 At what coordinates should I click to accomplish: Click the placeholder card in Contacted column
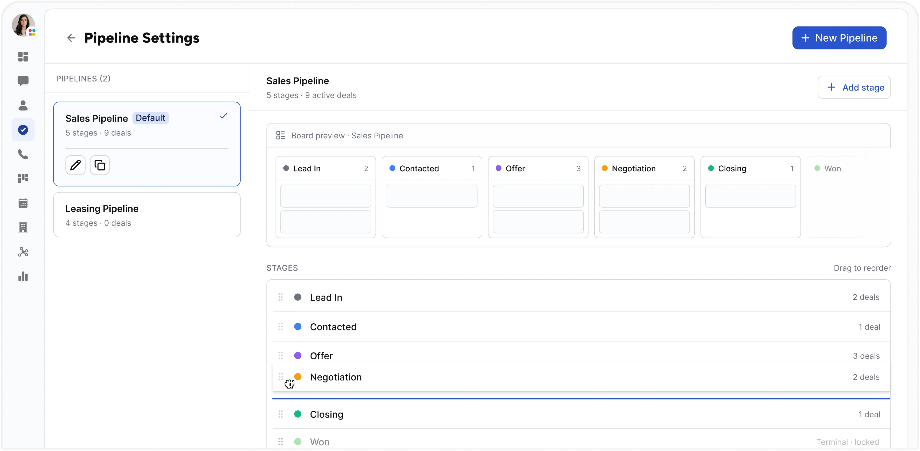coord(432,196)
